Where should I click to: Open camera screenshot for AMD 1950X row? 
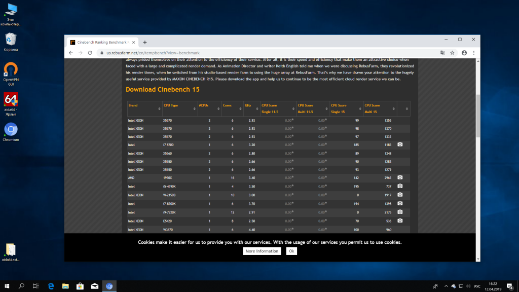point(400,177)
